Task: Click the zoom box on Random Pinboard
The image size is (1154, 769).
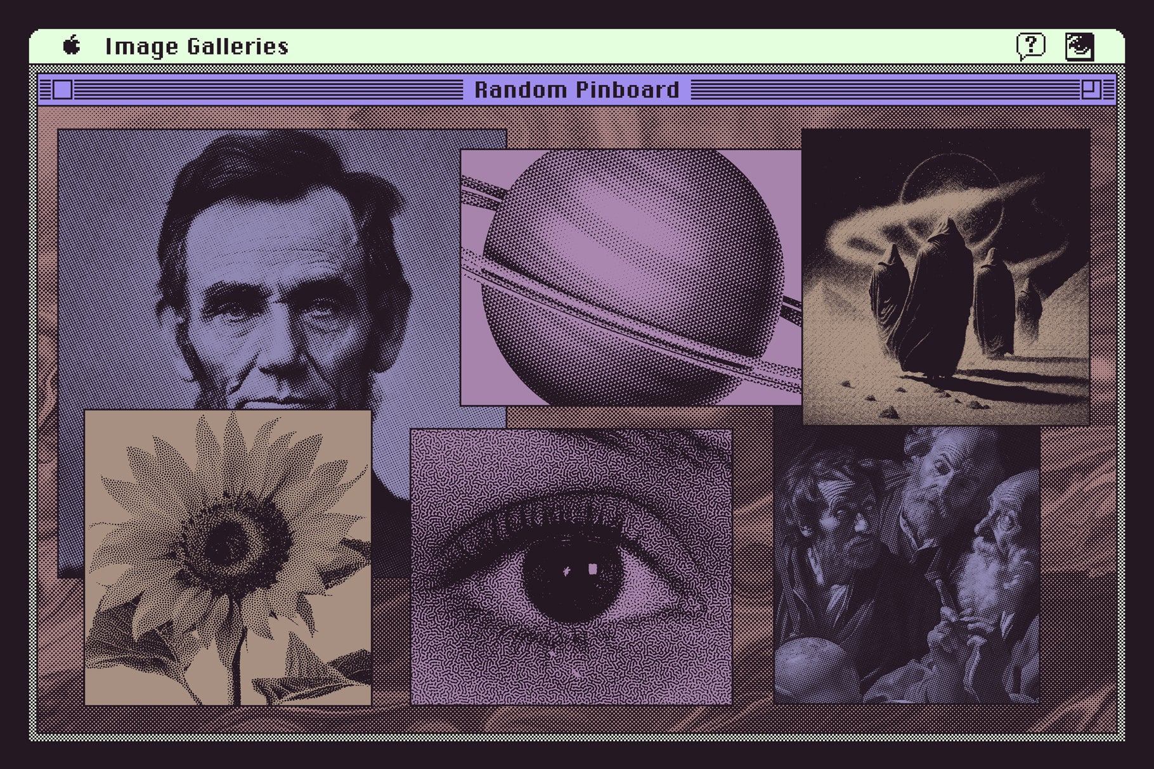Action: pos(1090,89)
